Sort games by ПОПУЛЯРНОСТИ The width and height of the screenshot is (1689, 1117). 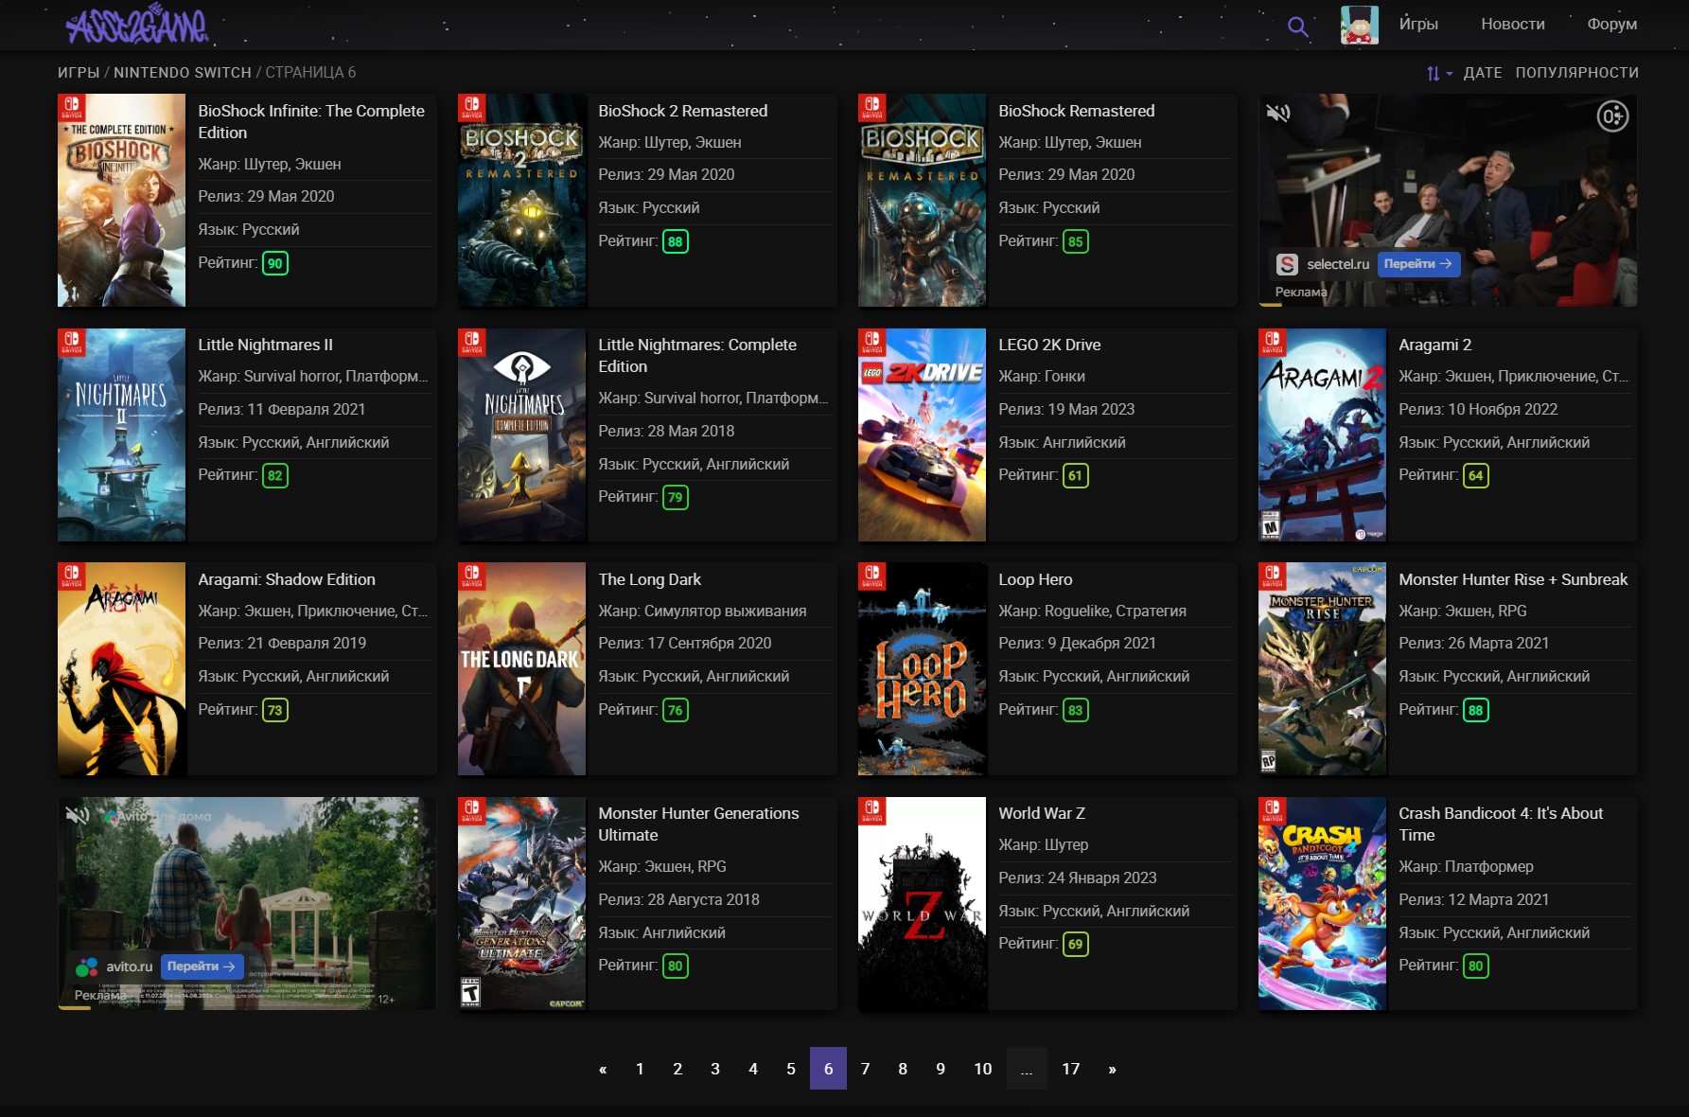click(x=1576, y=73)
